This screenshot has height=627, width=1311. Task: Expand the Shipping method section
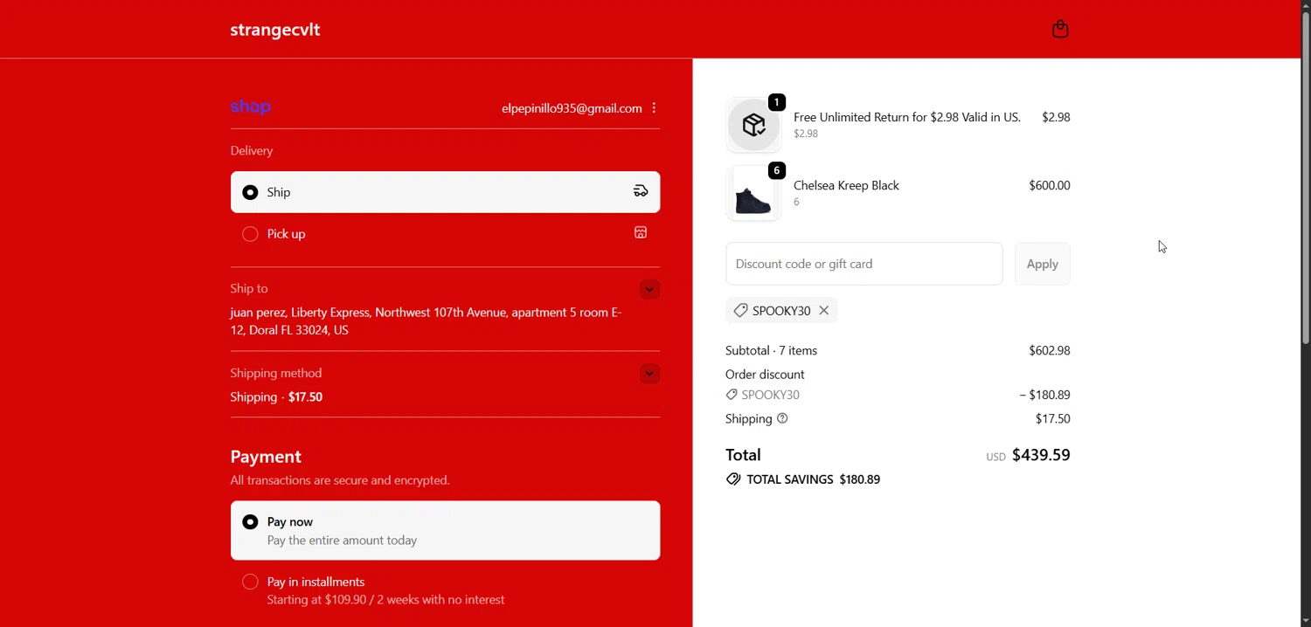(649, 374)
